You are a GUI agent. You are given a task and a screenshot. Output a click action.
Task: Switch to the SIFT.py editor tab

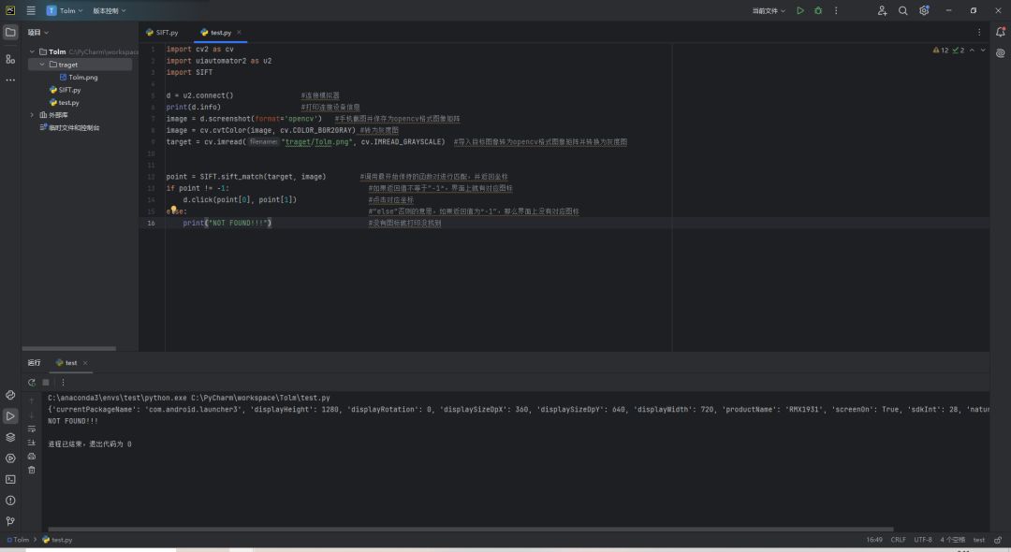tap(162, 32)
